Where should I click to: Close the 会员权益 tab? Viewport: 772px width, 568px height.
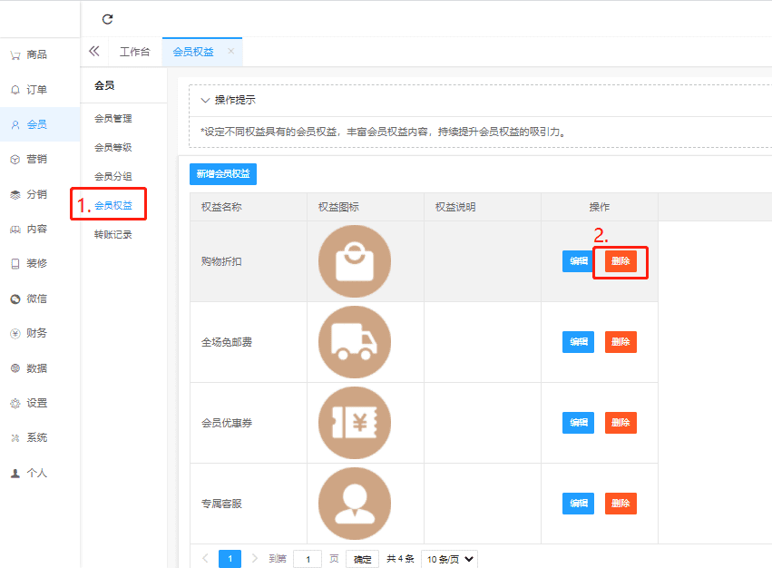pyautogui.click(x=230, y=52)
